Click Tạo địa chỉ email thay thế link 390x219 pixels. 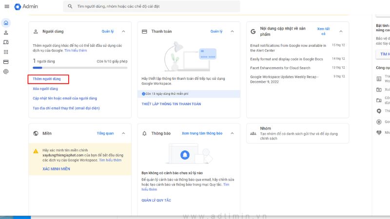click(x=66, y=108)
